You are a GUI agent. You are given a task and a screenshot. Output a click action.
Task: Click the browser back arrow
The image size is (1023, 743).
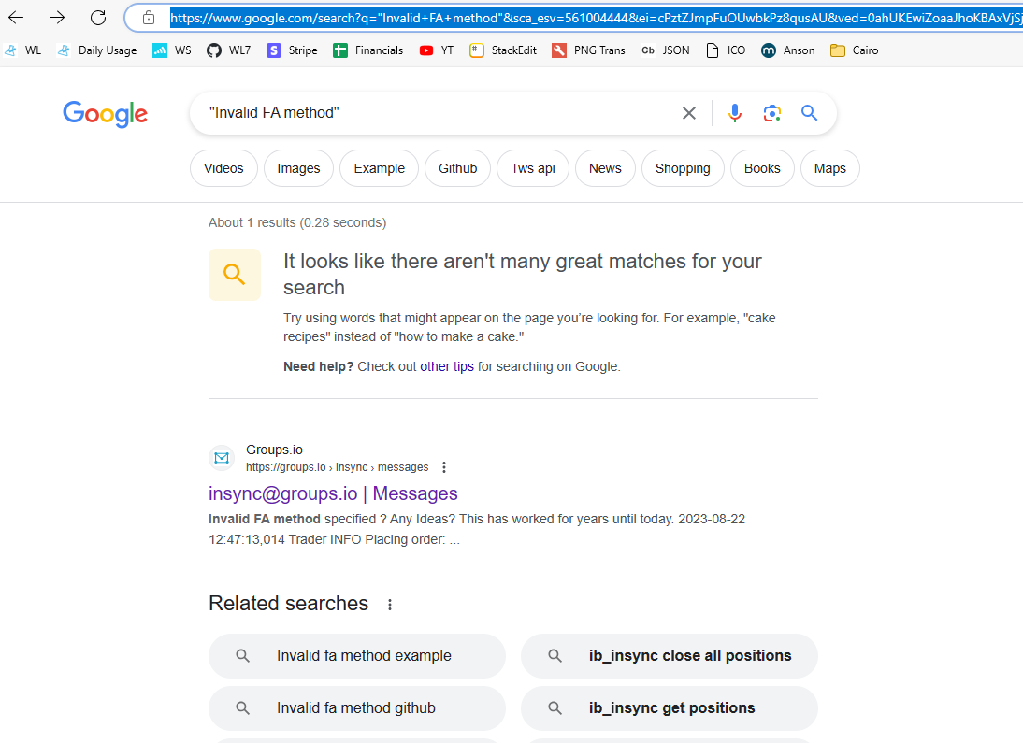click(x=16, y=17)
